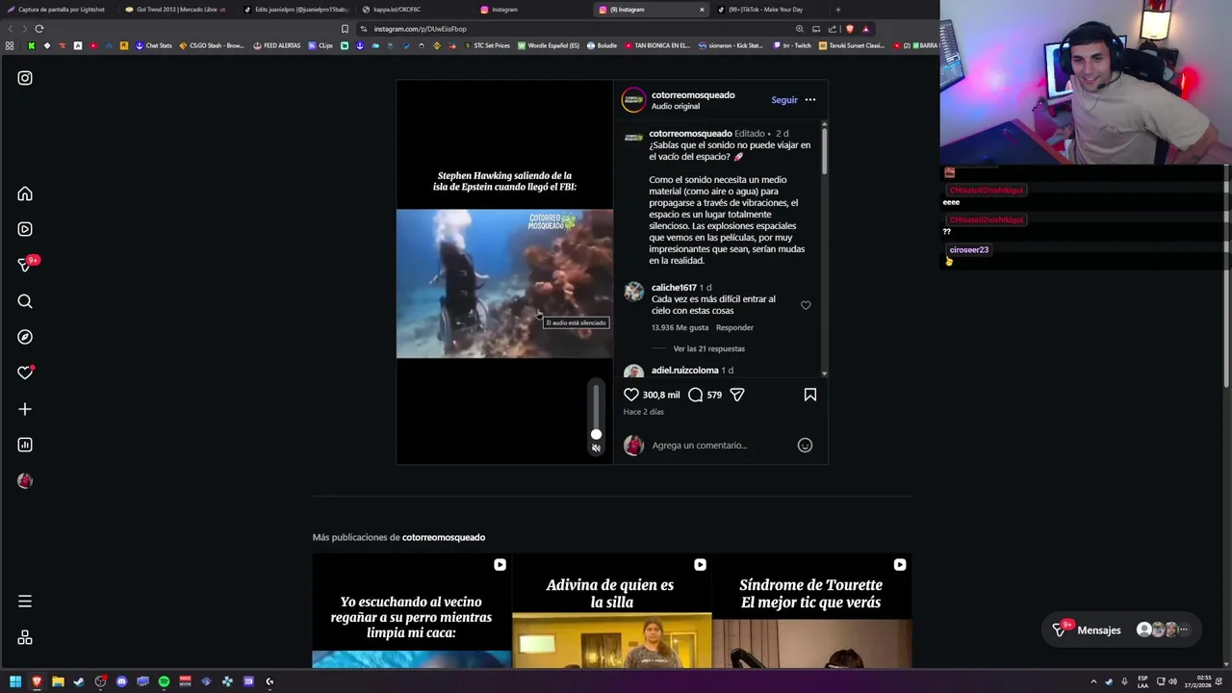This screenshot has width=1232, height=693.
Task: Open Brave Shields icon
Action: [x=849, y=29]
